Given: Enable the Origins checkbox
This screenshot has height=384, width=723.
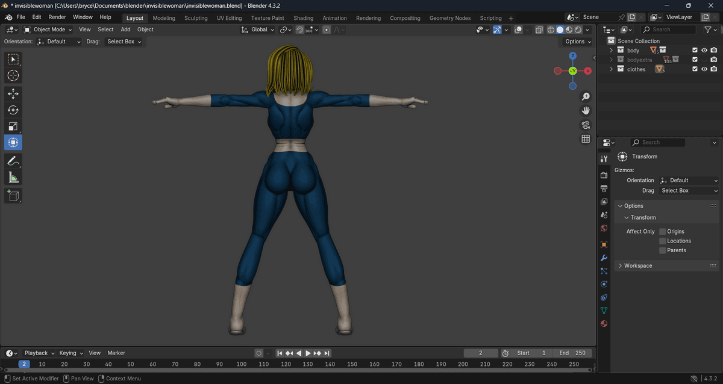Looking at the screenshot, I should [662, 231].
